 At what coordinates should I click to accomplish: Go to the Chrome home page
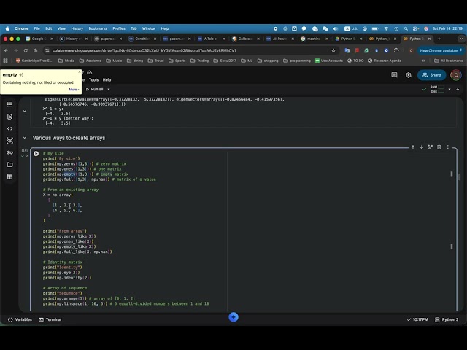tap(36, 50)
